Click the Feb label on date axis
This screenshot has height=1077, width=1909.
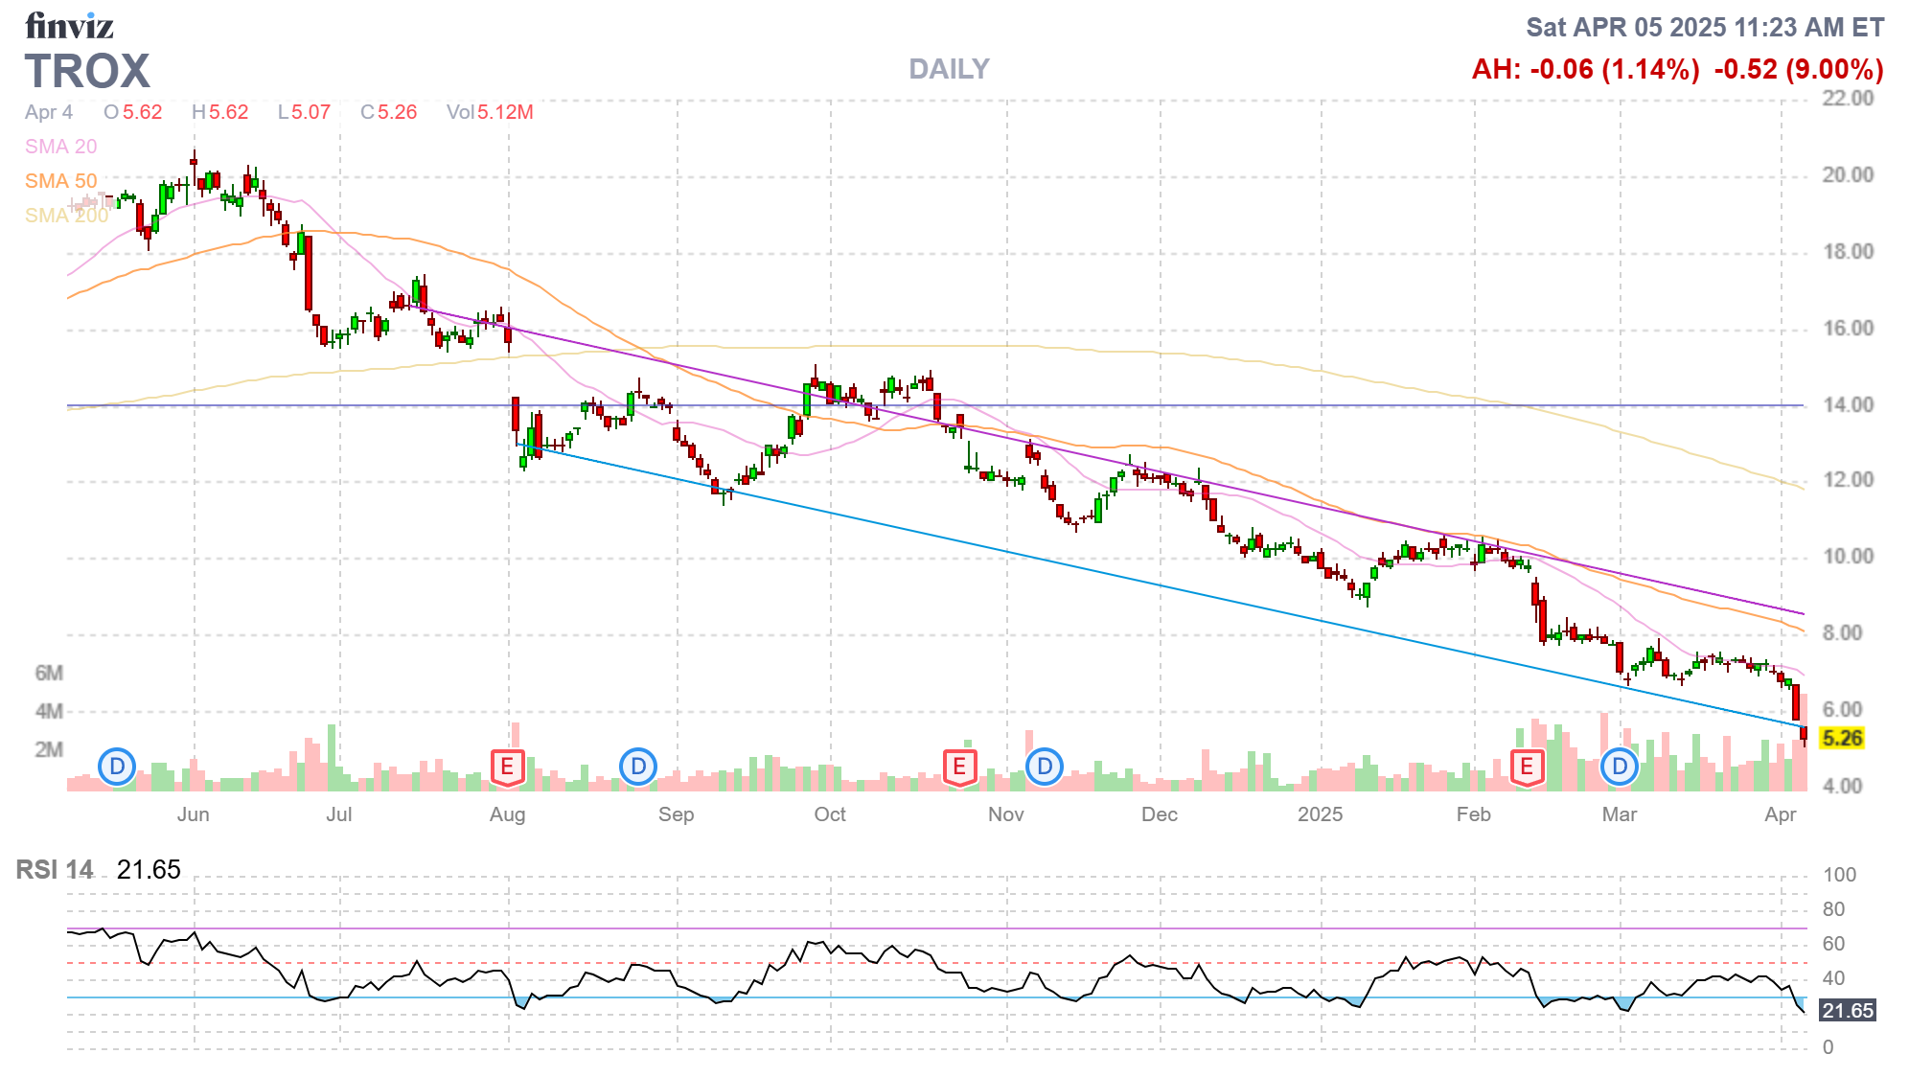point(1473,814)
